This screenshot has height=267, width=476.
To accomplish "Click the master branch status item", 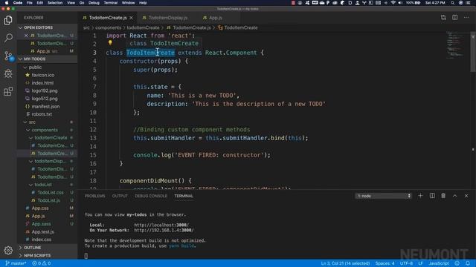I will click(x=16, y=263).
